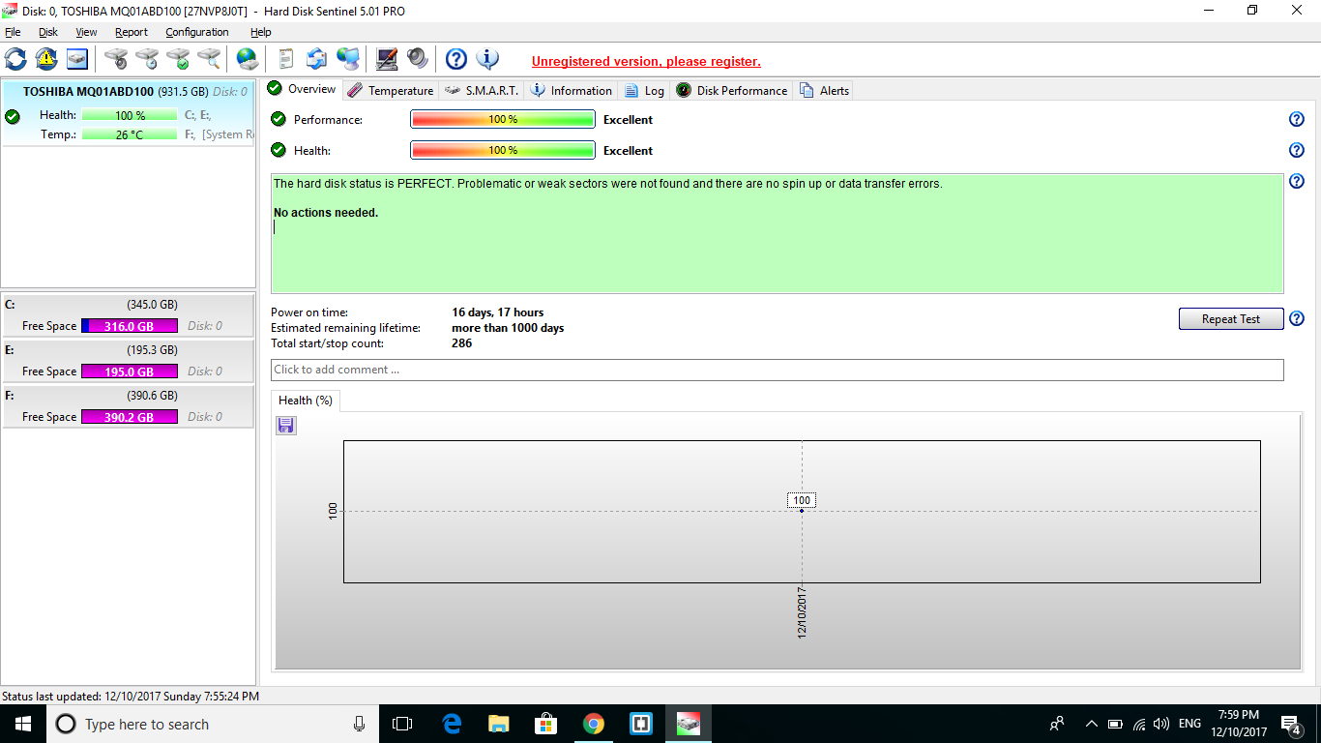Switch to the Information tab
1321x743 pixels.
pos(572,91)
